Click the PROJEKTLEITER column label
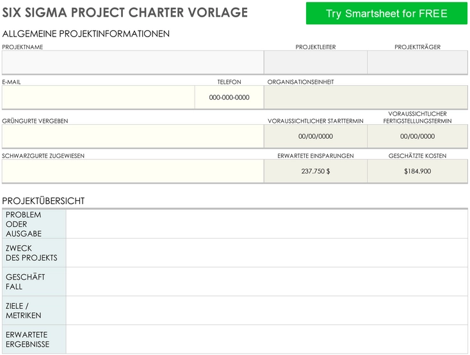 (x=316, y=47)
